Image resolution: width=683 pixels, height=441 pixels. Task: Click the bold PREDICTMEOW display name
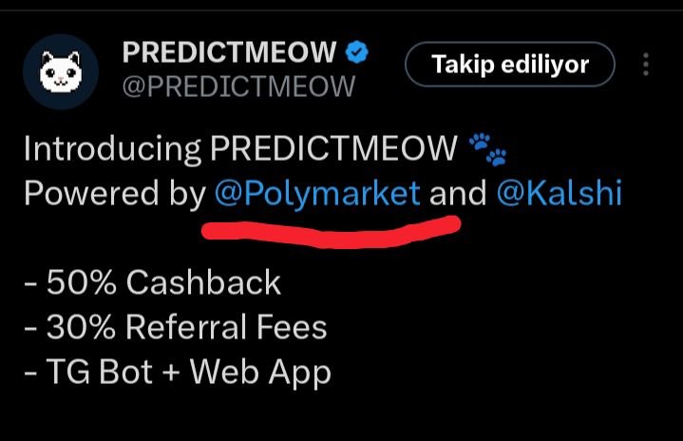point(229,54)
